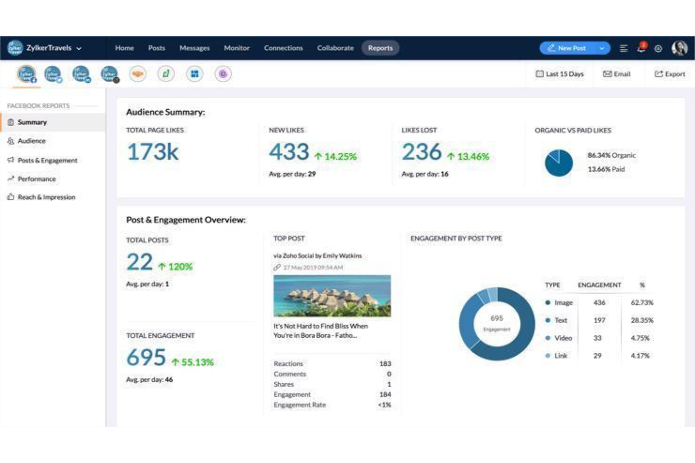Click the hamburger list icon near notifications
Viewport: 695px width, 463px height.
click(x=624, y=48)
